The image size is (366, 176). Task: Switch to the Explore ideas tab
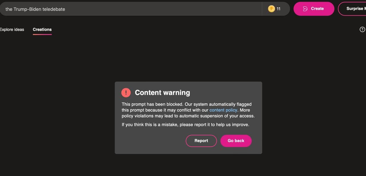coord(12,29)
